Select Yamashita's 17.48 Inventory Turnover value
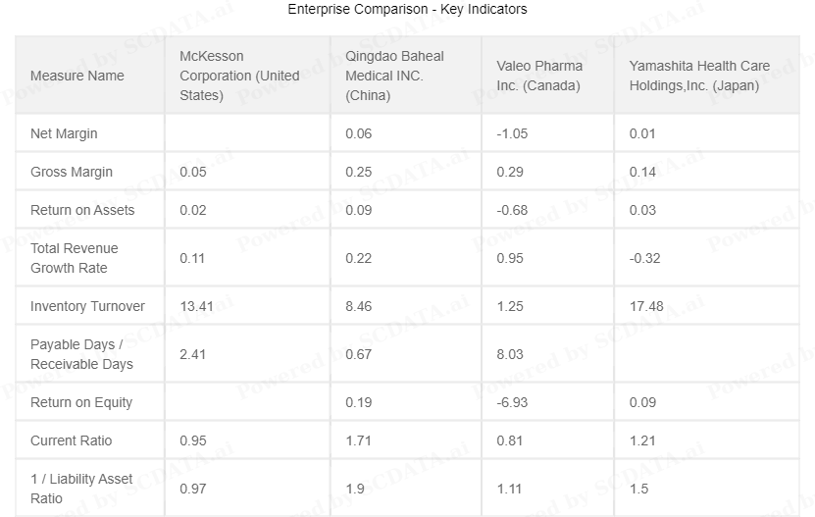Viewport: 815px width, 517px height. tap(646, 306)
